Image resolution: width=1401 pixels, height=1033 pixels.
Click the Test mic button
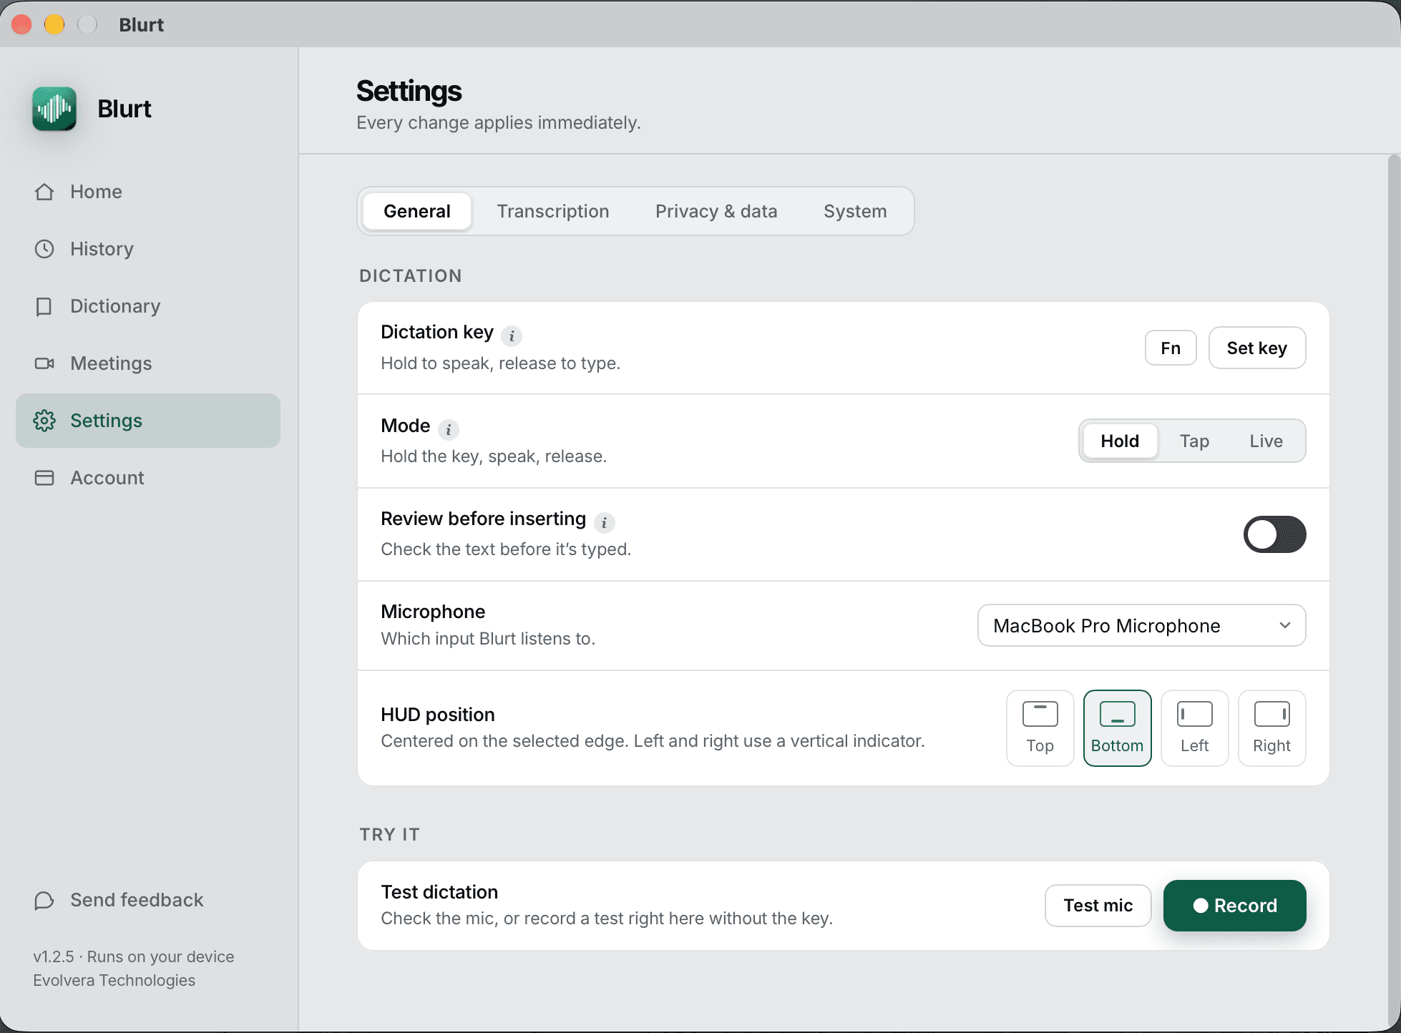tap(1098, 905)
